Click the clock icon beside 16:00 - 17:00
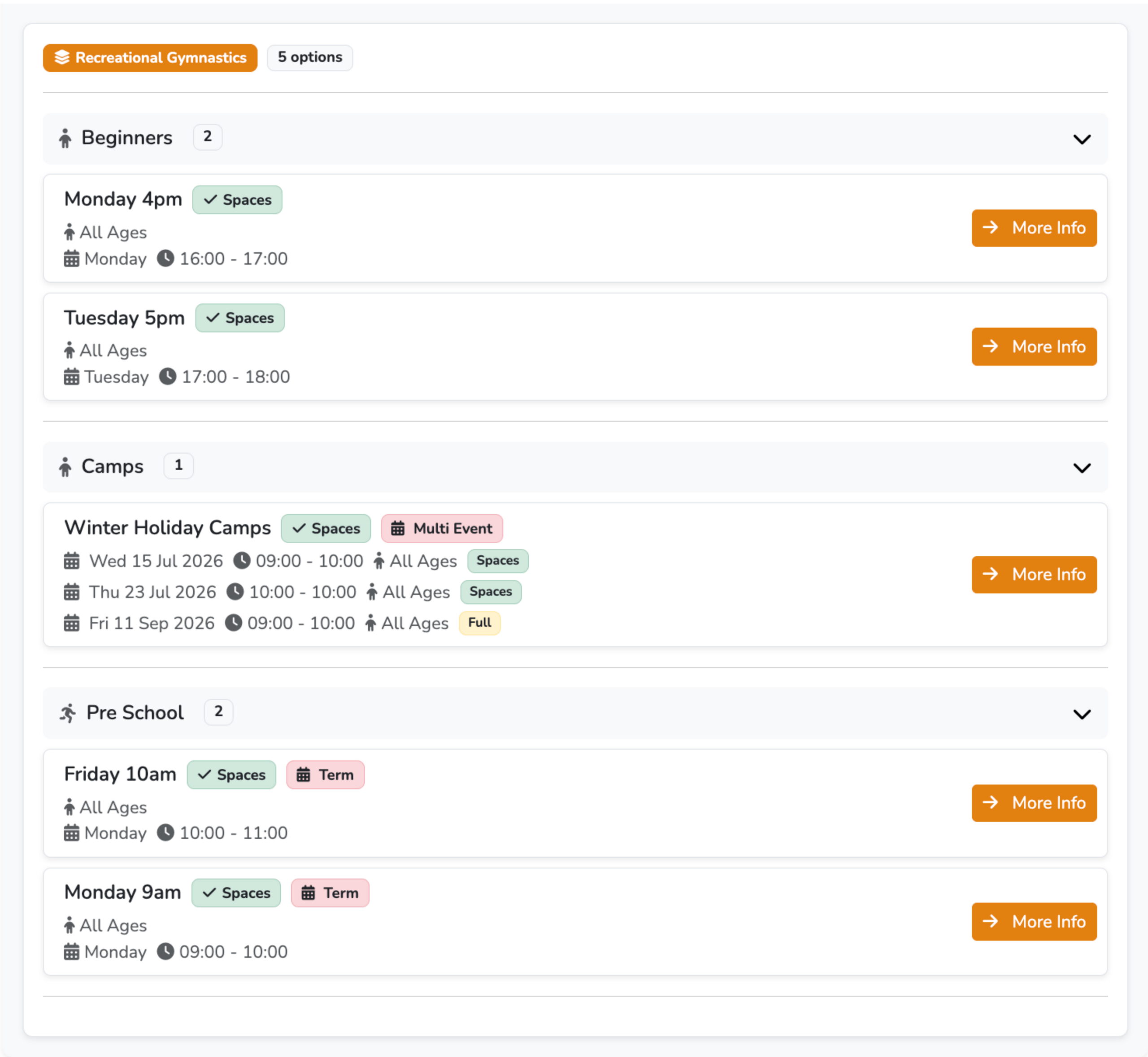1148x1057 pixels. click(x=165, y=259)
